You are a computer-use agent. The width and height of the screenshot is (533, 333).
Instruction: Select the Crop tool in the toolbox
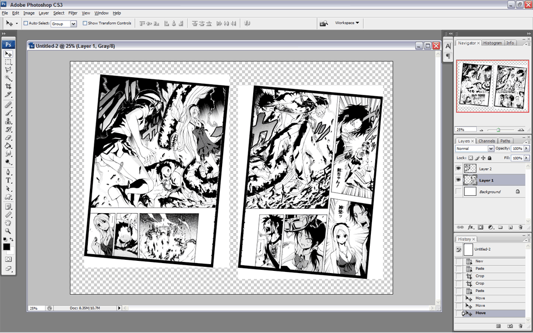click(8, 87)
